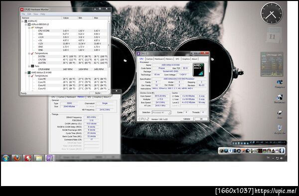This screenshot has width=299, height=196.
Task: Open the View menu in Hardware Monitor
Action: click(x=36, y=14)
